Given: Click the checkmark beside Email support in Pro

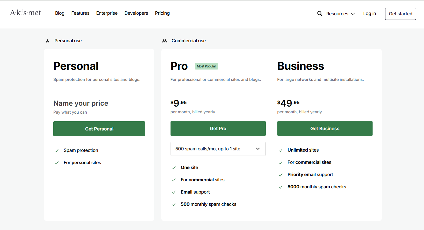Looking at the screenshot, I should (x=174, y=192).
